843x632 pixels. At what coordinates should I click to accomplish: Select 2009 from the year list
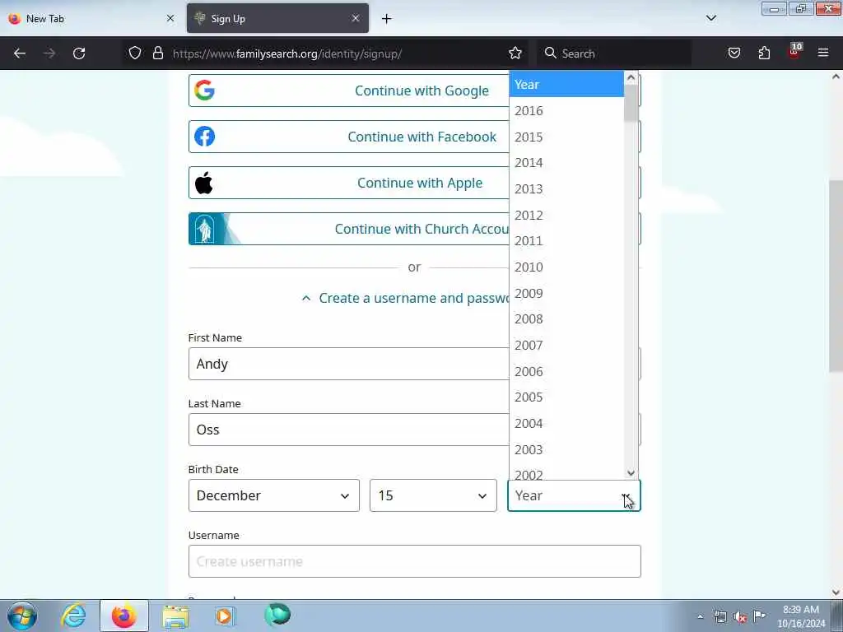click(x=566, y=294)
